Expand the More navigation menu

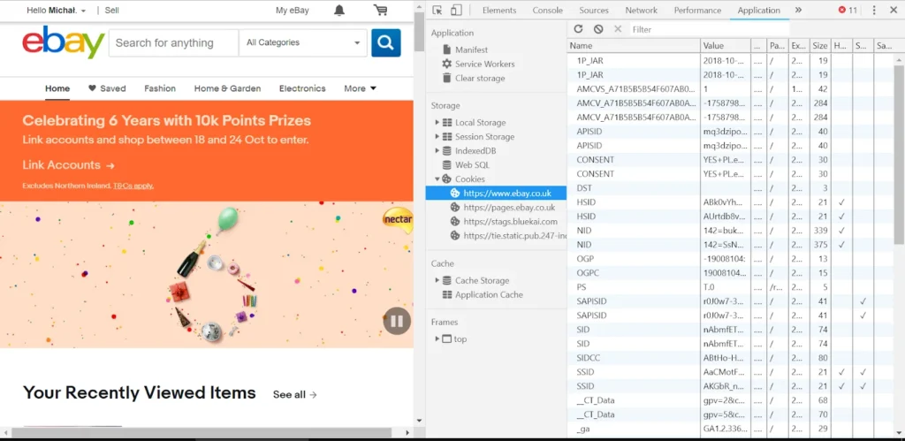360,88
